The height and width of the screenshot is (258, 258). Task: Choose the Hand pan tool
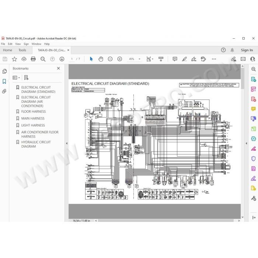point(101,59)
